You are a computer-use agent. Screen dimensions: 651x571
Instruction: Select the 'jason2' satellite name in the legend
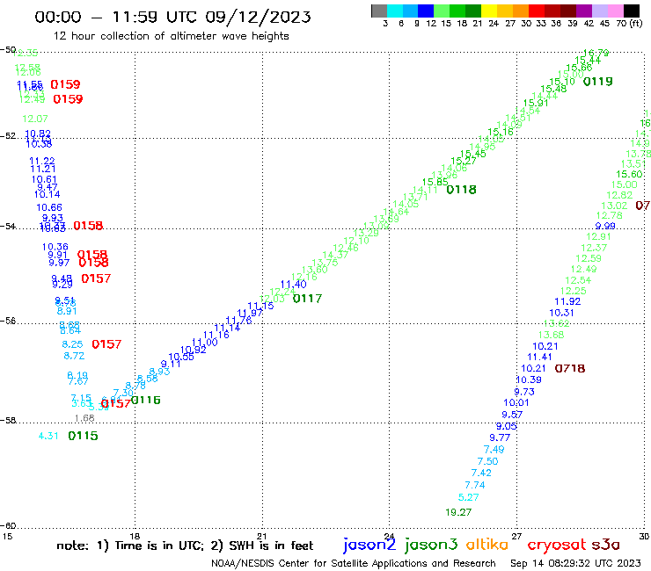pos(369,545)
